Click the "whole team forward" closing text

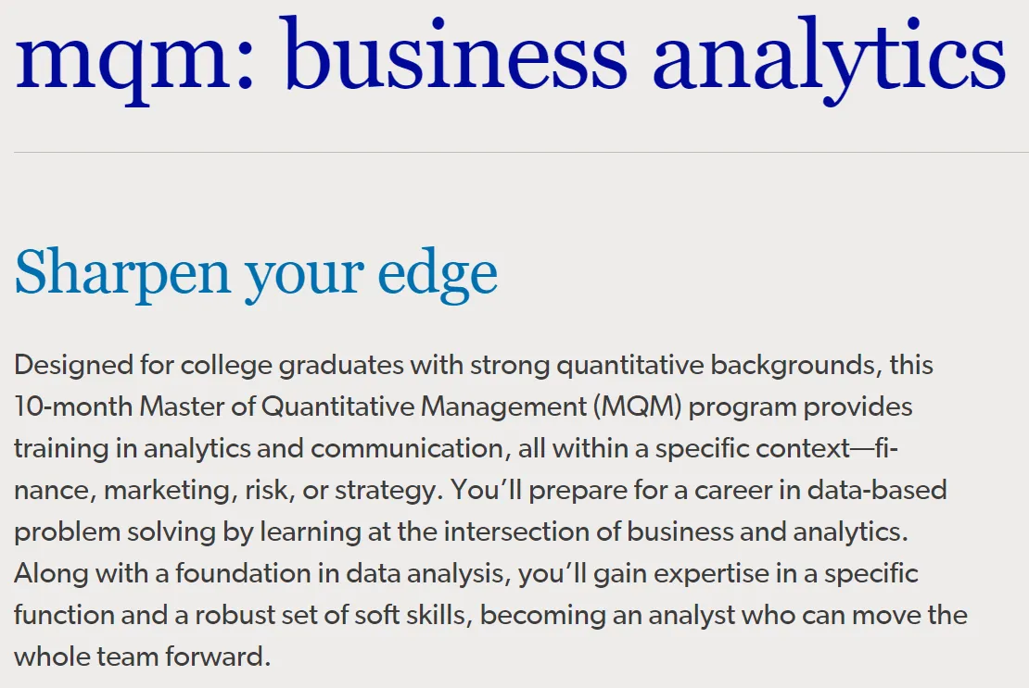[x=142, y=657]
